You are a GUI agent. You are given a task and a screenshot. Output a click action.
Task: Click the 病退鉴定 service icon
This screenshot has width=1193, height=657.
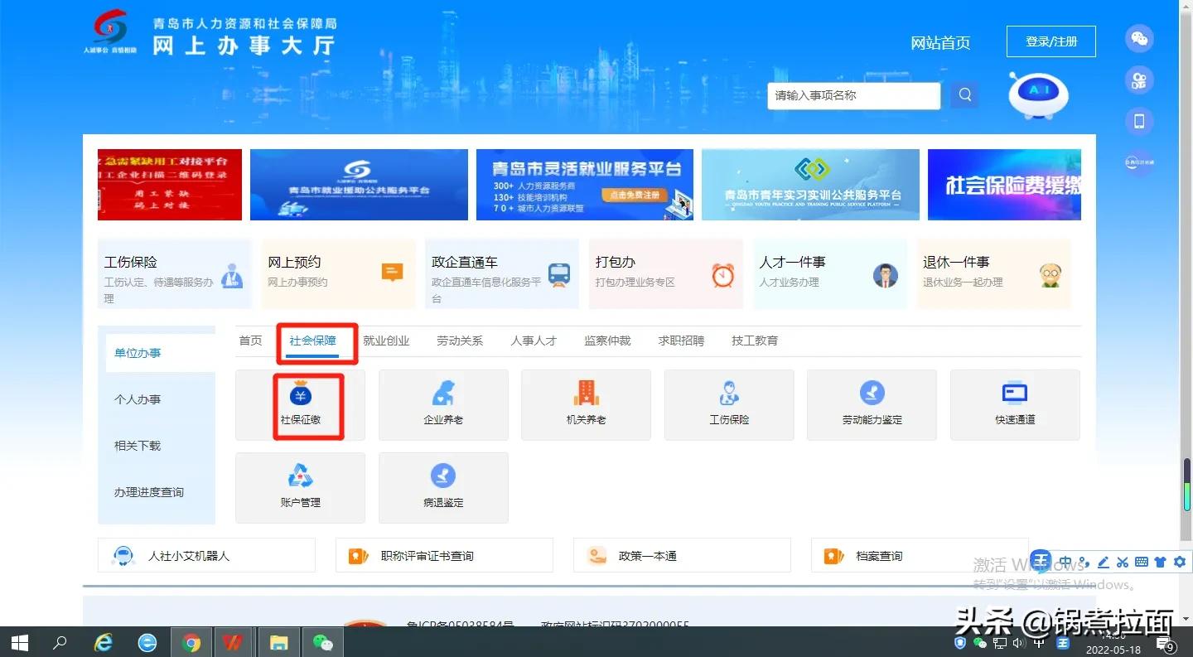click(443, 487)
